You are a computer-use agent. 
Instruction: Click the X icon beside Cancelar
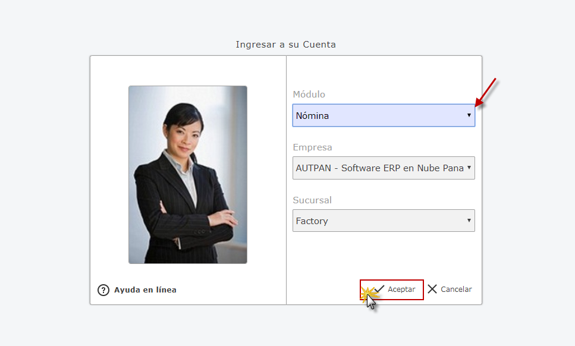[x=432, y=289]
